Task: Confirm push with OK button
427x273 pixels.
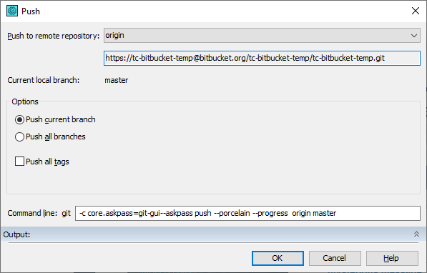Action: [278, 258]
